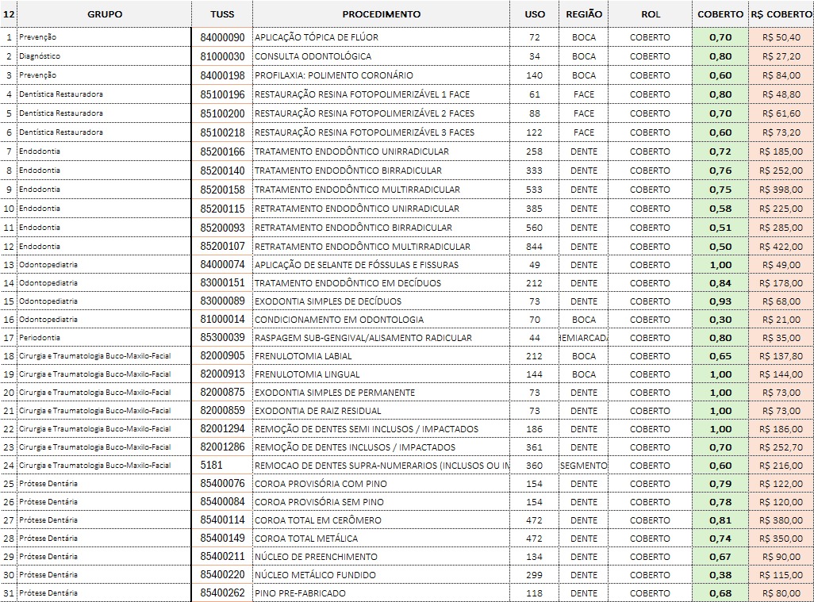Click the USO value 844 cell
Screen dimensions: 814x602
click(x=535, y=247)
